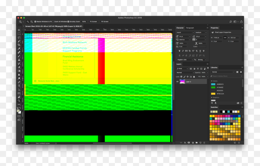Viewport: 260px width, 166px height.
Task: Click Libraries add content plus icon
Action: coord(212,103)
